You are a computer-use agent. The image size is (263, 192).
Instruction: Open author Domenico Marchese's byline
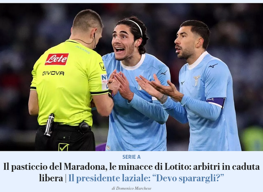point(131,188)
